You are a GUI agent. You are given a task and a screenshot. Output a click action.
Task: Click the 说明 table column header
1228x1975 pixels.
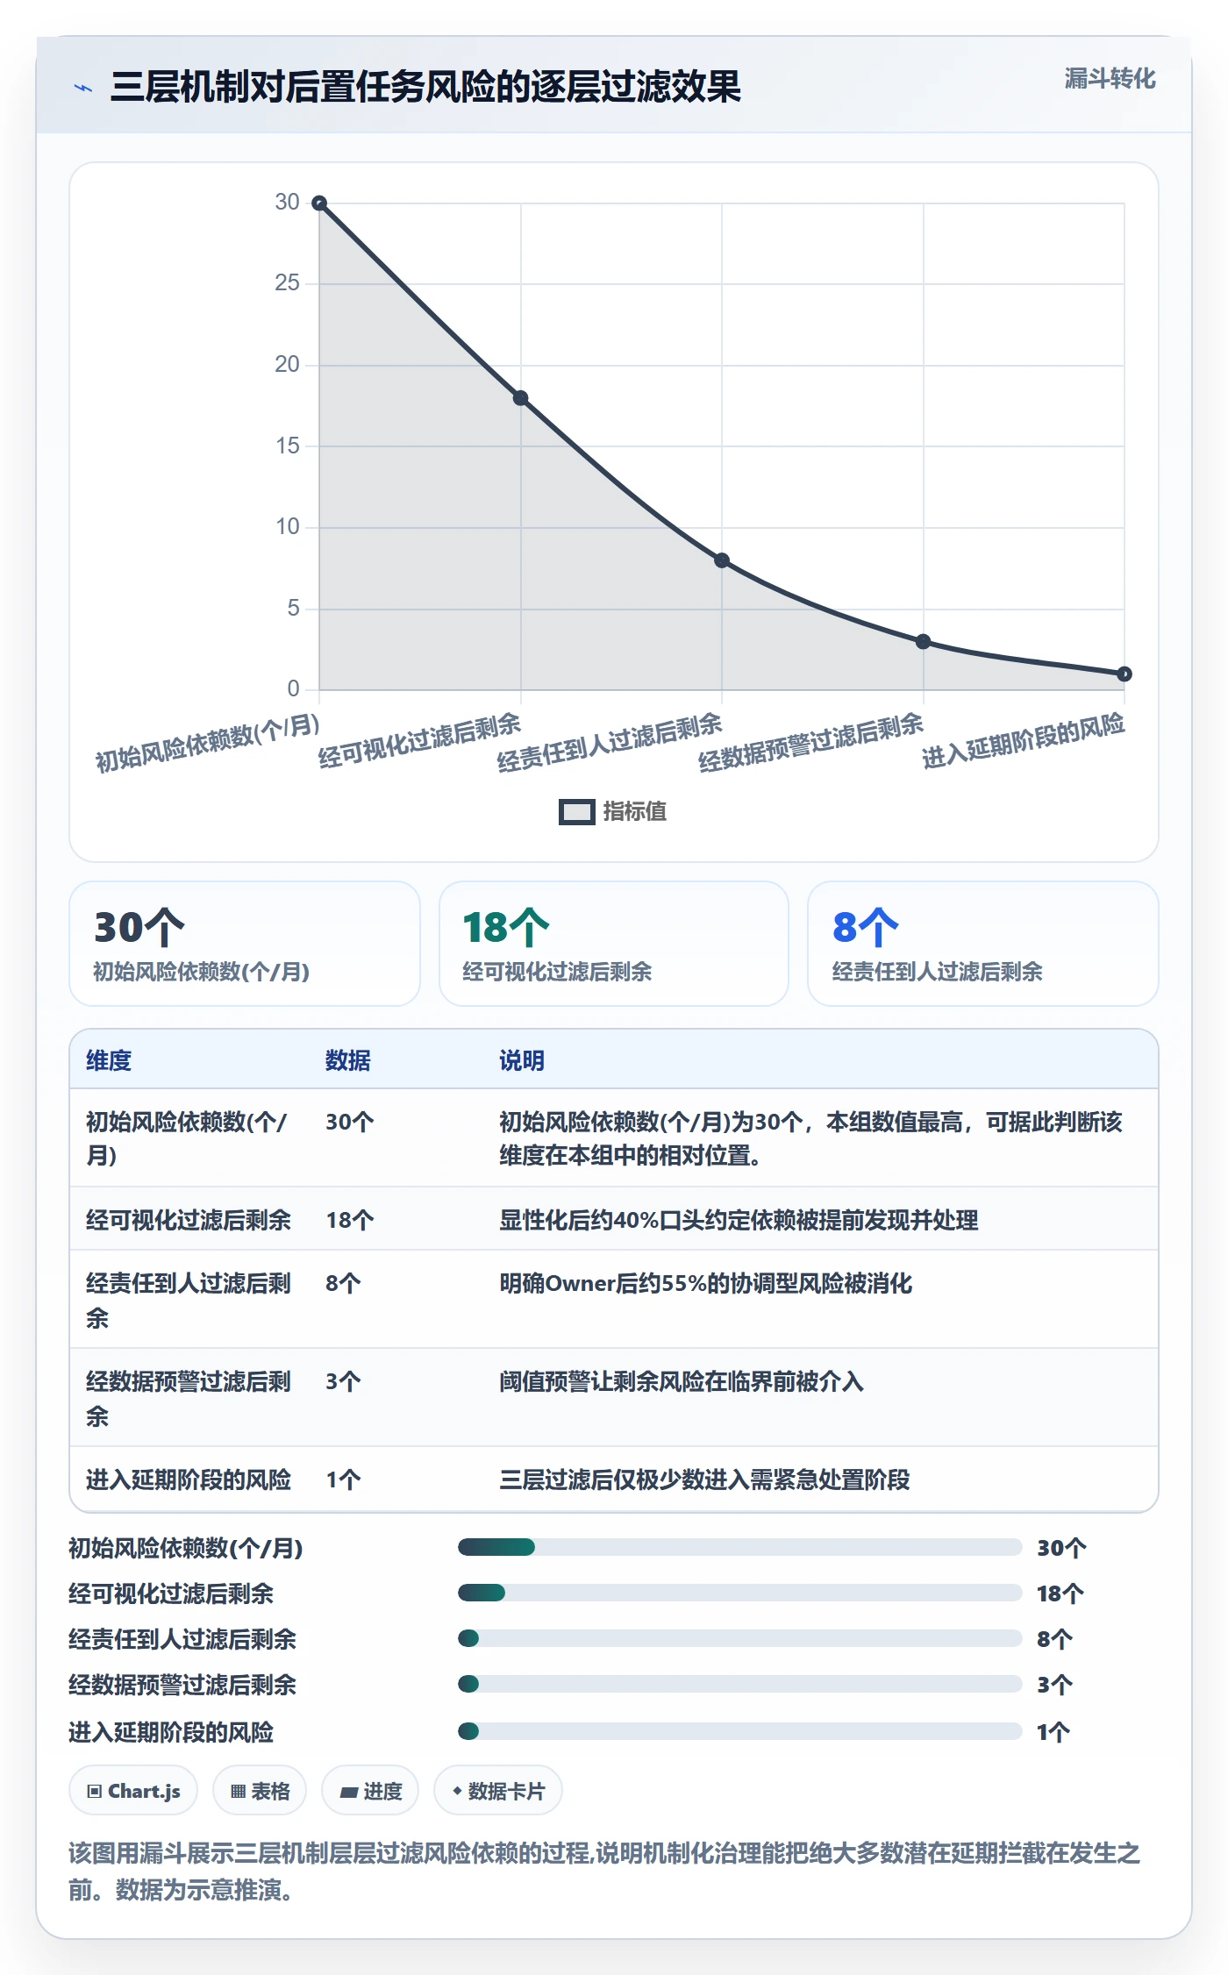[522, 1060]
